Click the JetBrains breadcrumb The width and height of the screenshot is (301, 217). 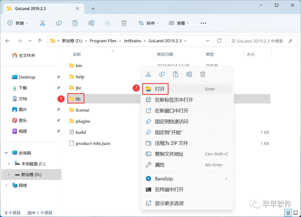point(132,41)
